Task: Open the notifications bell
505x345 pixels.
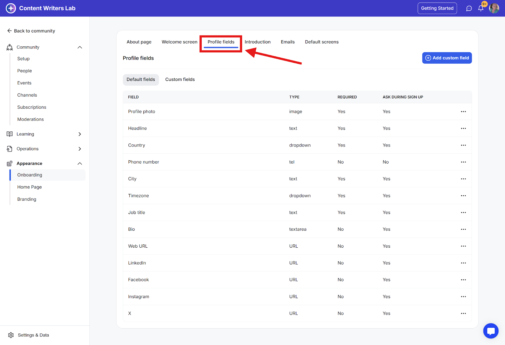Action: pos(481,9)
